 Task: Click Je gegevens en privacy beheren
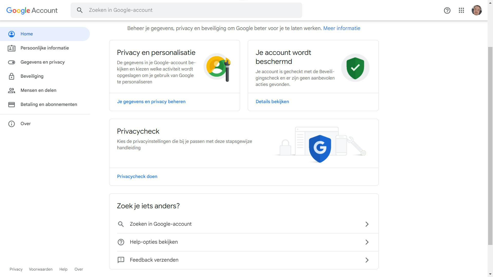pos(151,102)
